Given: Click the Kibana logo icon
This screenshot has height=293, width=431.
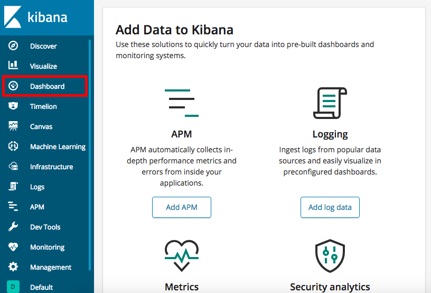Looking at the screenshot, I should [13, 17].
